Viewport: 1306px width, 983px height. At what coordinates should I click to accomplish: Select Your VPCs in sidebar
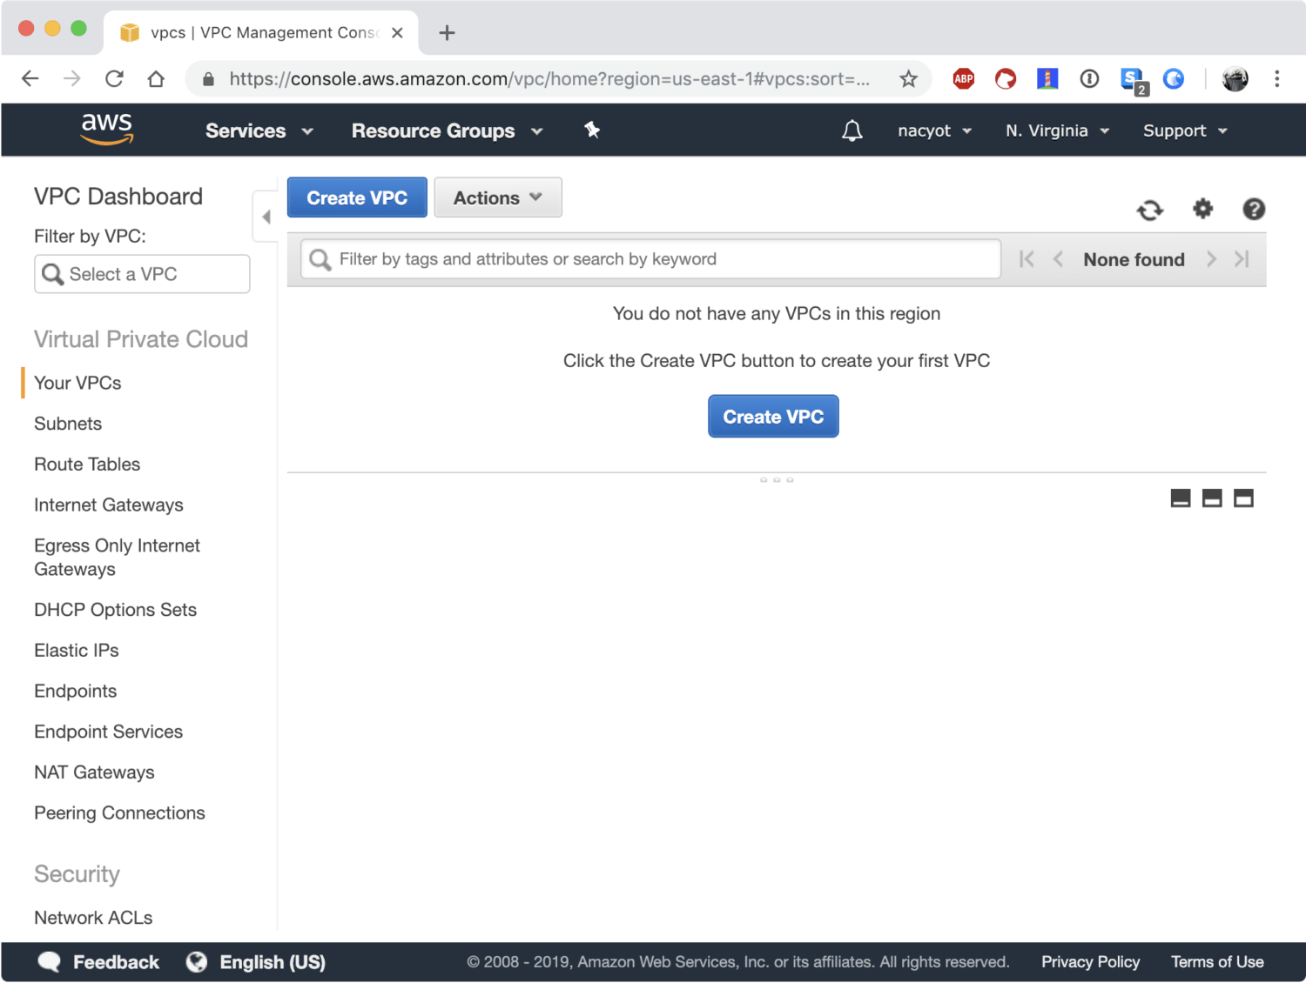pyautogui.click(x=77, y=383)
